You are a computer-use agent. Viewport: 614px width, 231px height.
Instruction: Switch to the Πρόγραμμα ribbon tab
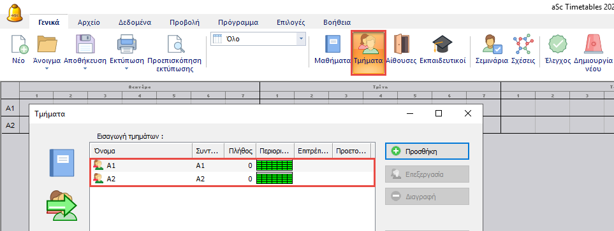238,22
